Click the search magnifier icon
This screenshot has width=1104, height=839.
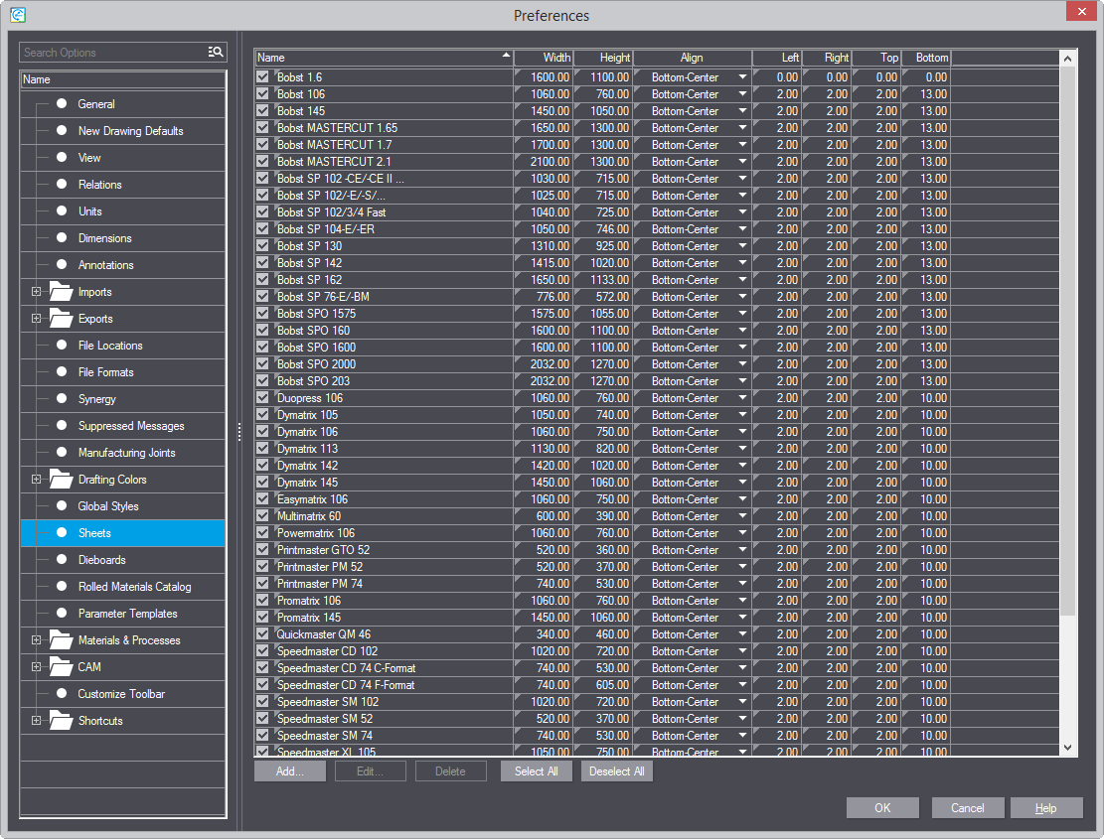pyautogui.click(x=216, y=52)
